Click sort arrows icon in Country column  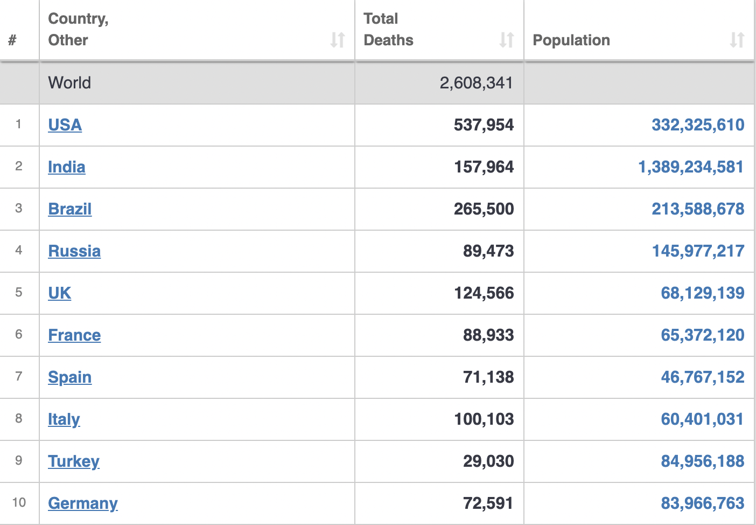coord(338,40)
